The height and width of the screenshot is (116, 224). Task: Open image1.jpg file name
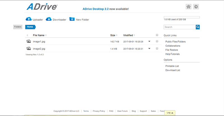[x=39, y=42]
